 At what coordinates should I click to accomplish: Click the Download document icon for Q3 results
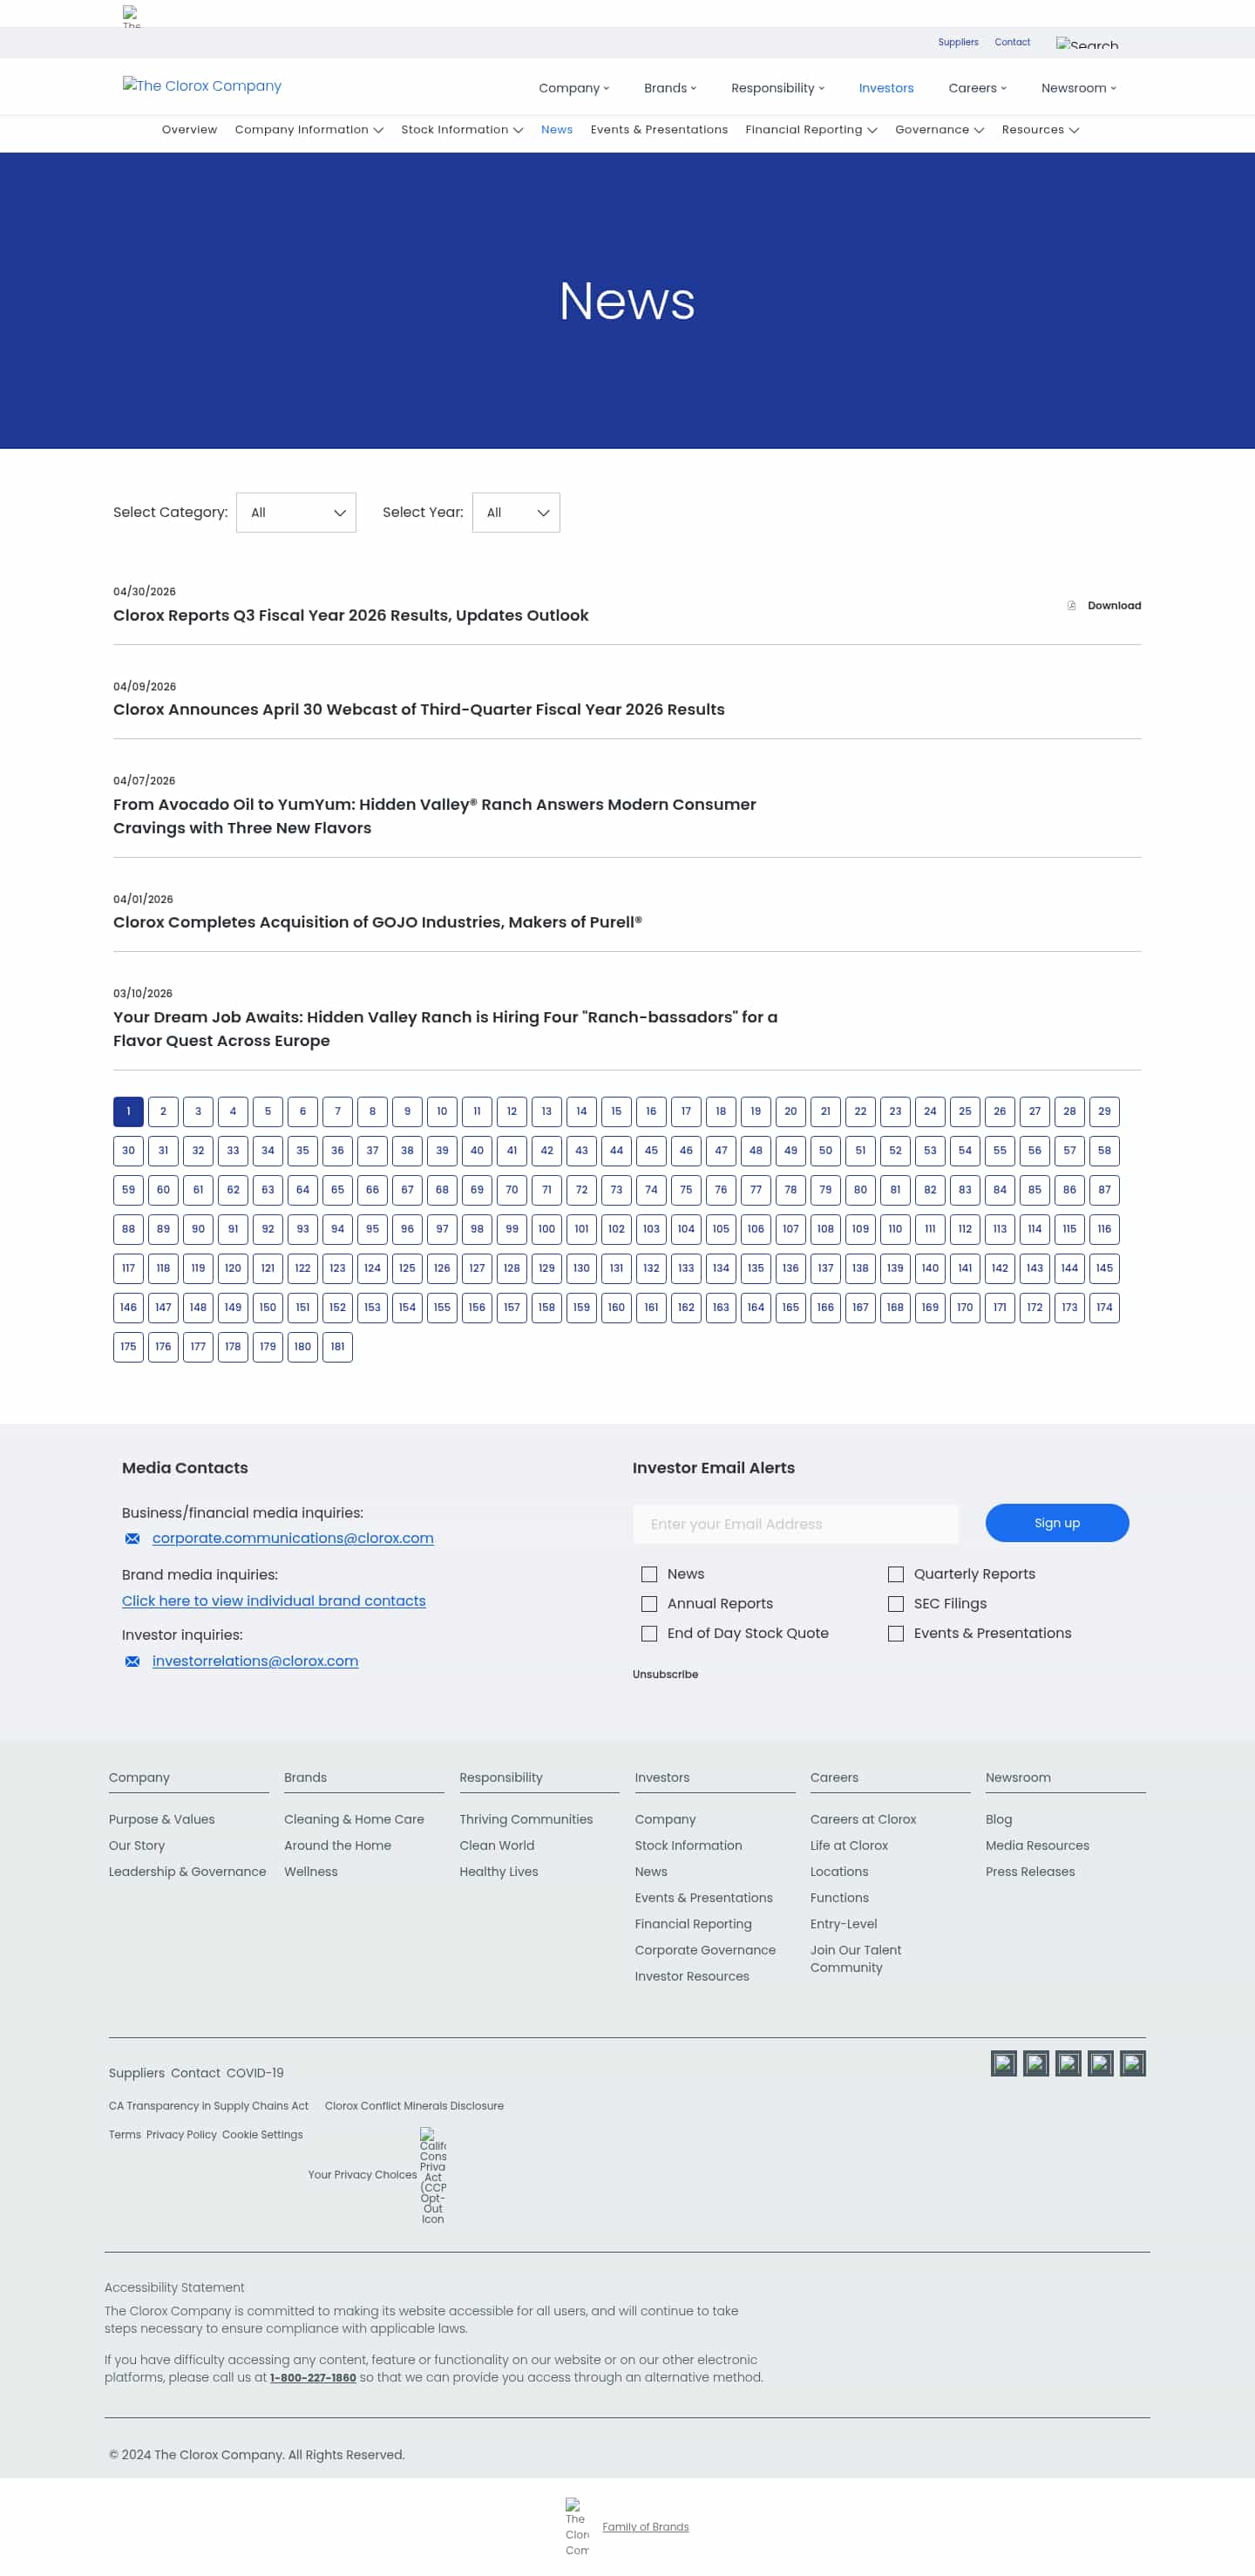pyautogui.click(x=1071, y=605)
